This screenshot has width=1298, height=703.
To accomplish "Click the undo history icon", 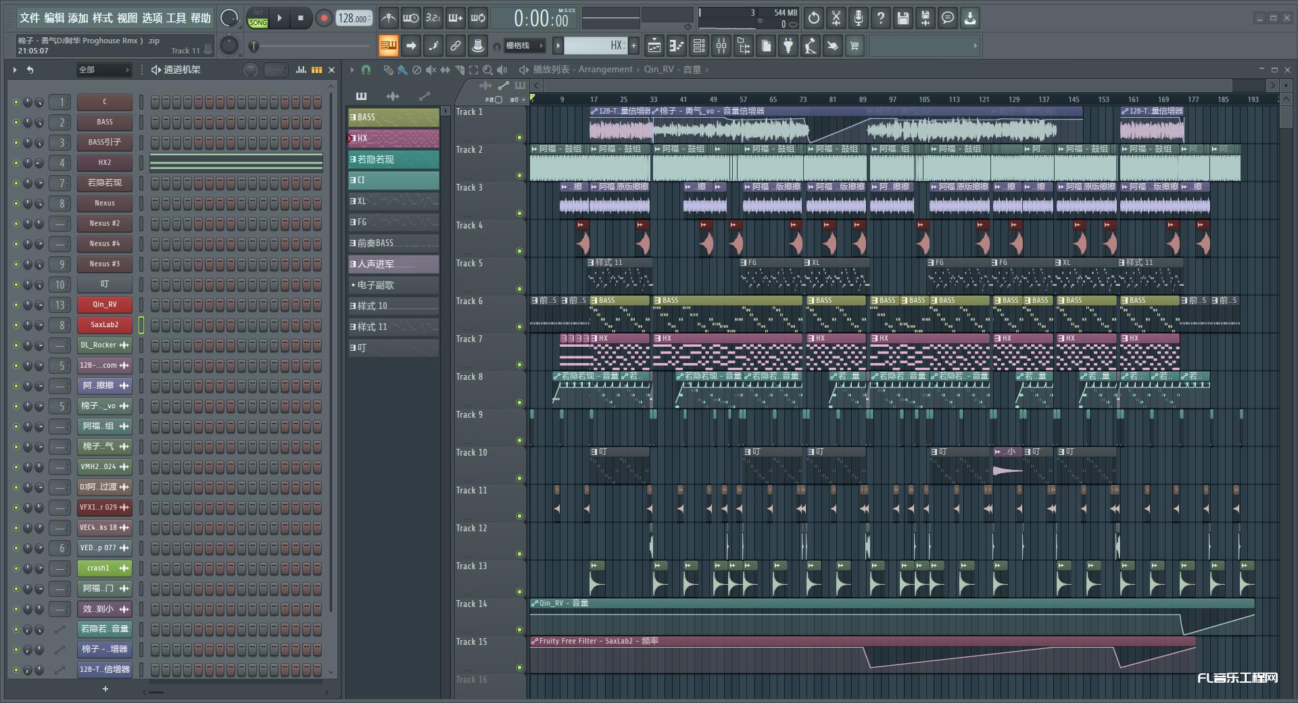I will point(814,18).
